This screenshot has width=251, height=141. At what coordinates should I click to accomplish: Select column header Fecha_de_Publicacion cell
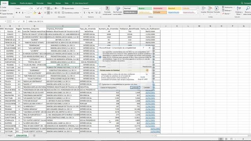[x=150, y=29]
